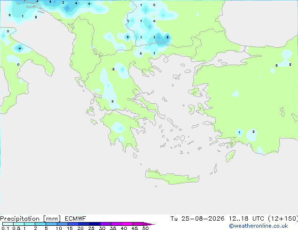The image size is (298, 230).
Task: Choose the magenta 40–45 mm legend swatch
Action: point(127,224)
